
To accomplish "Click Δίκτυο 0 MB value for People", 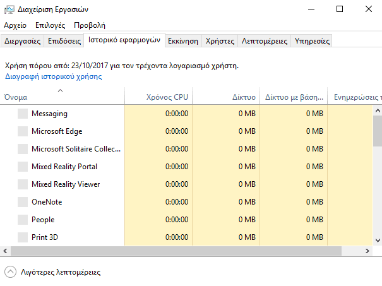I will click(247, 220).
